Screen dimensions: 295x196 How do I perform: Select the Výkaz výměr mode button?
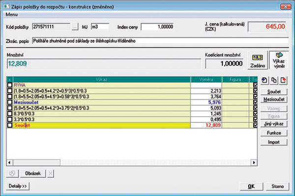point(279,60)
